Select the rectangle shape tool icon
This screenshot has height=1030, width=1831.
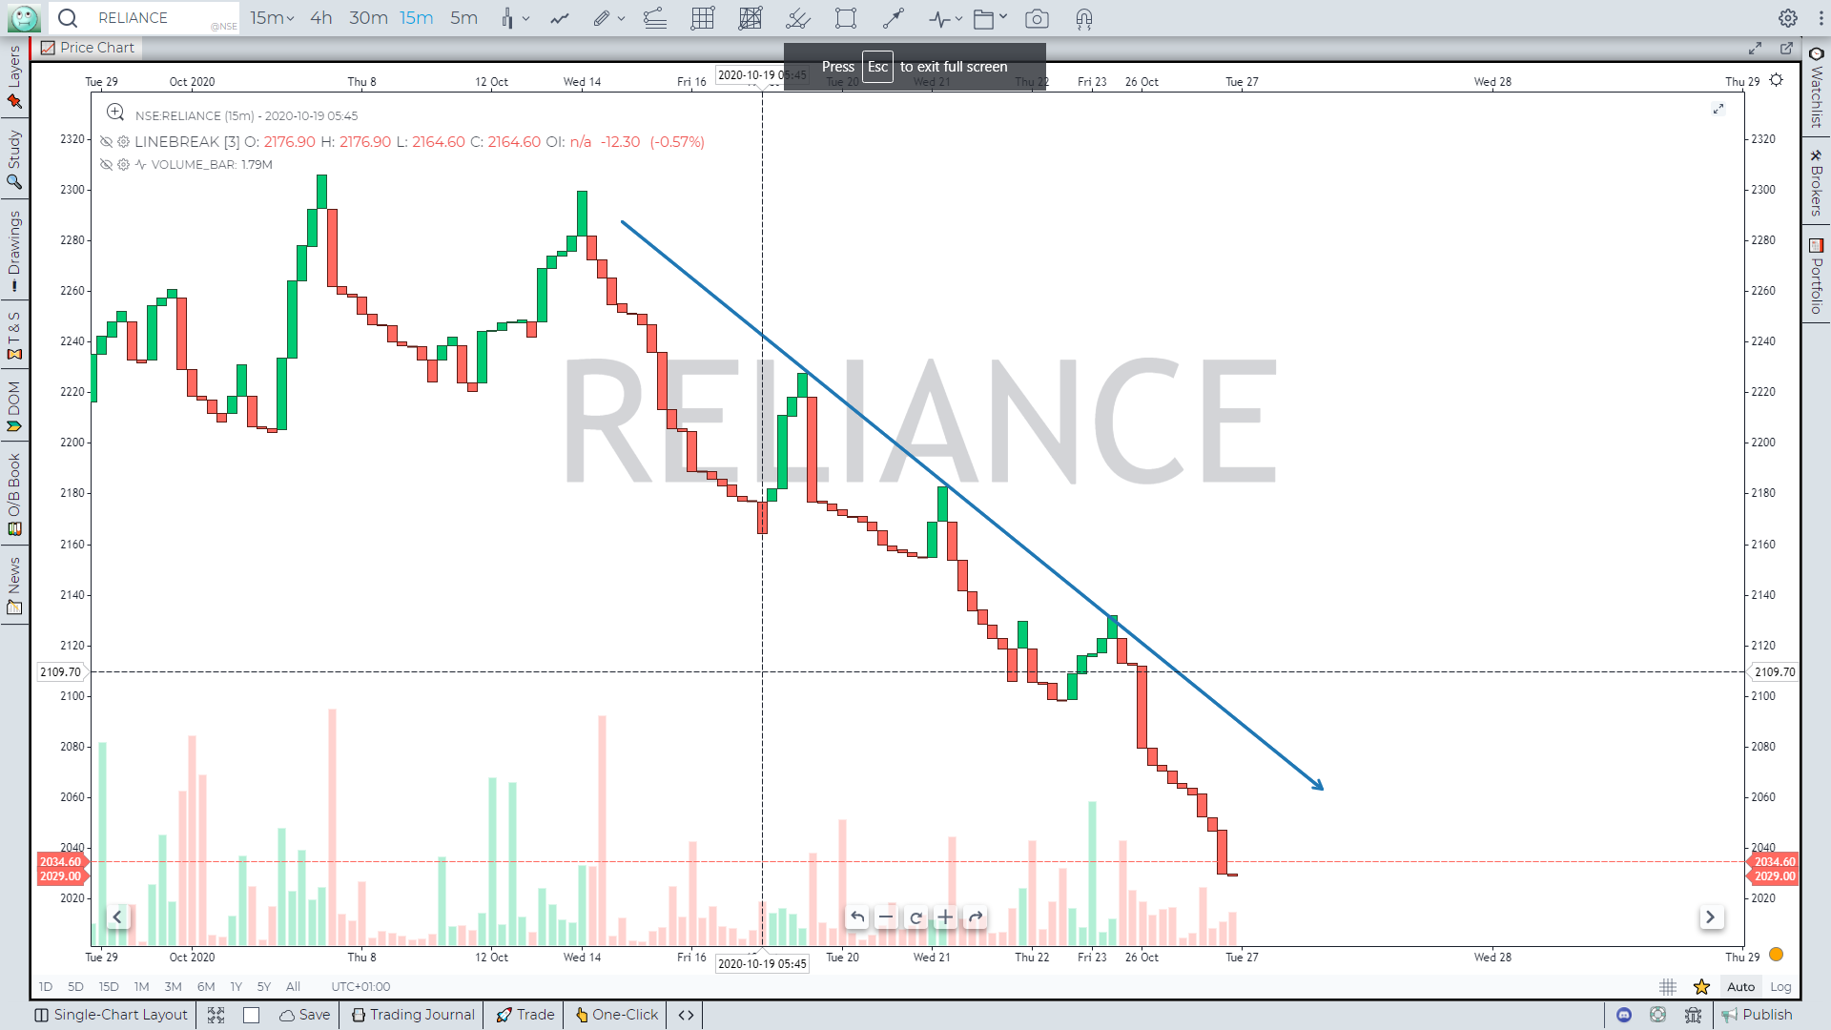tap(846, 18)
